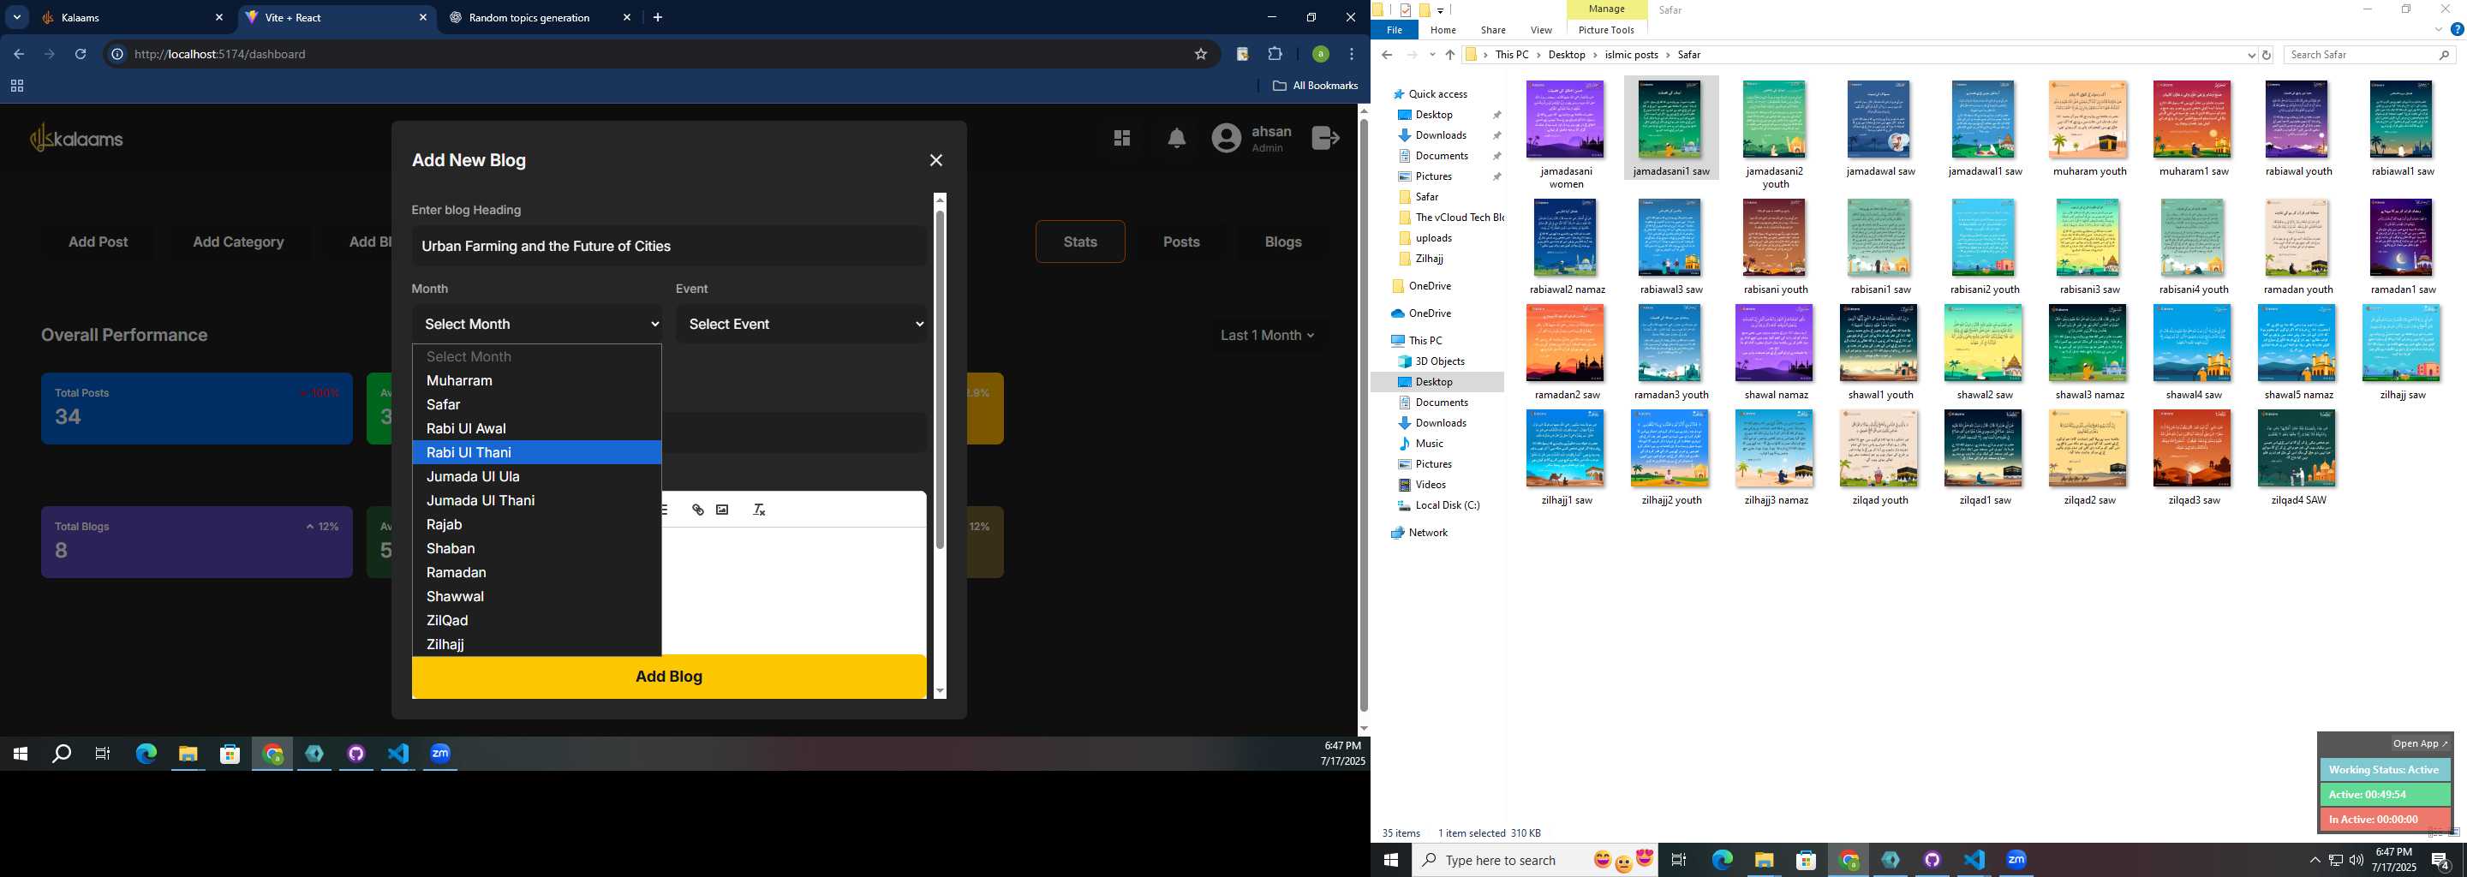The image size is (2467, 877).
Task: Click Open App in tracker widget
Action: (x=2418, y=744)
